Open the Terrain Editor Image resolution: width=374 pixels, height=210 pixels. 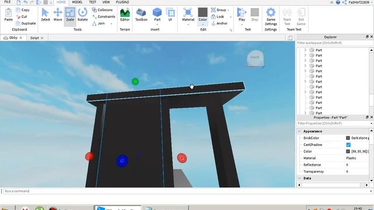124,14
